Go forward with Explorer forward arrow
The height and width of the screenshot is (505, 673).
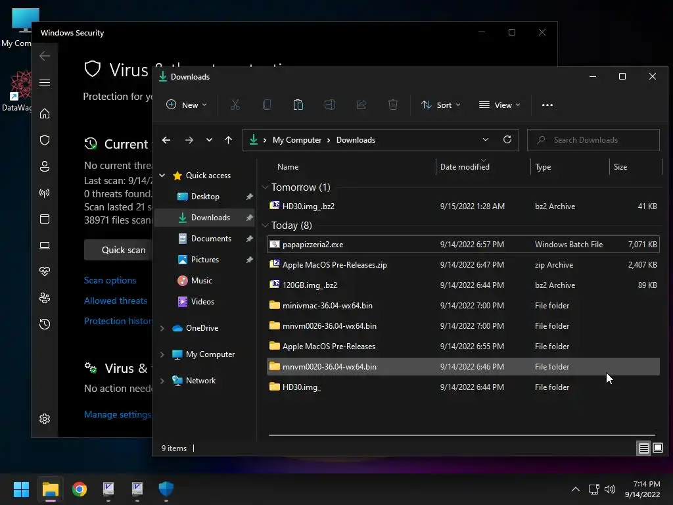(189, 140)
